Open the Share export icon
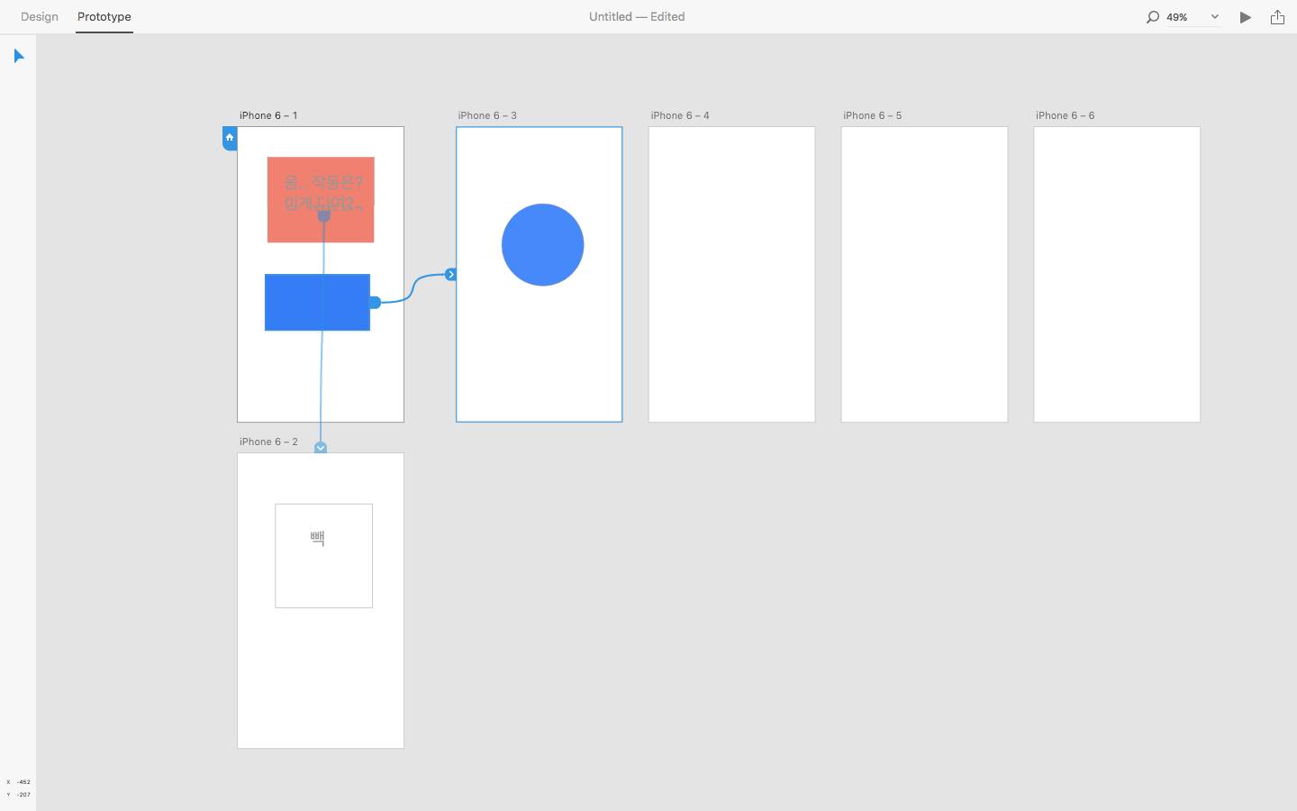This screenshot has width=1297, height=811. [x=1277, y=17]
